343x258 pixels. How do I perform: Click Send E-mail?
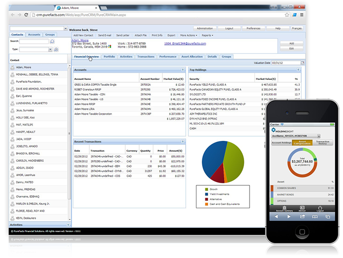104,35
